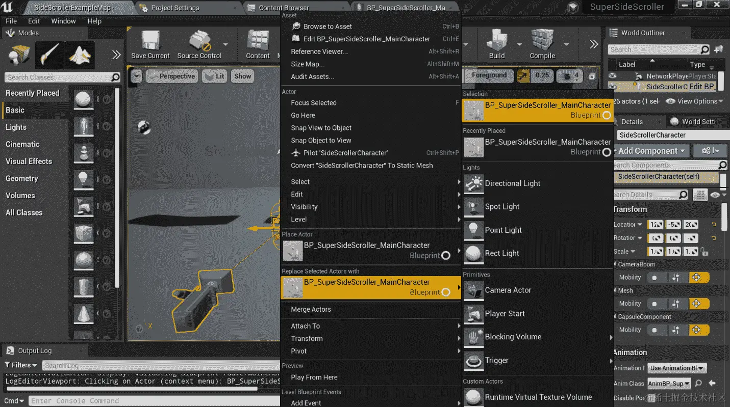Click the Player Start icon
This screenshot has width=730, height=407.
click(x=474, y=314)
